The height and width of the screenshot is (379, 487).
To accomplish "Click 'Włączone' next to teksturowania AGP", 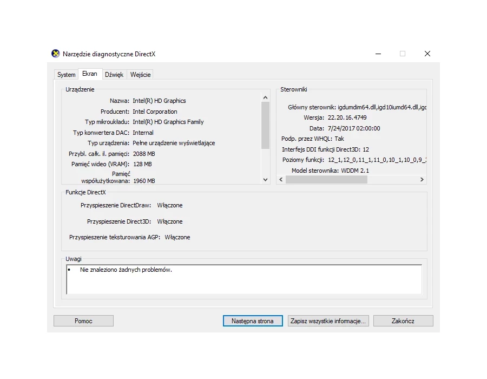I will point(177,237).
